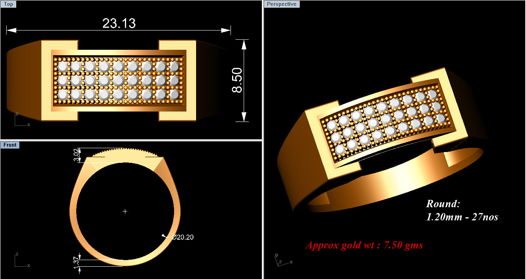
Task: Select the crosshair center marker in Front view
Action: (125, 211)
